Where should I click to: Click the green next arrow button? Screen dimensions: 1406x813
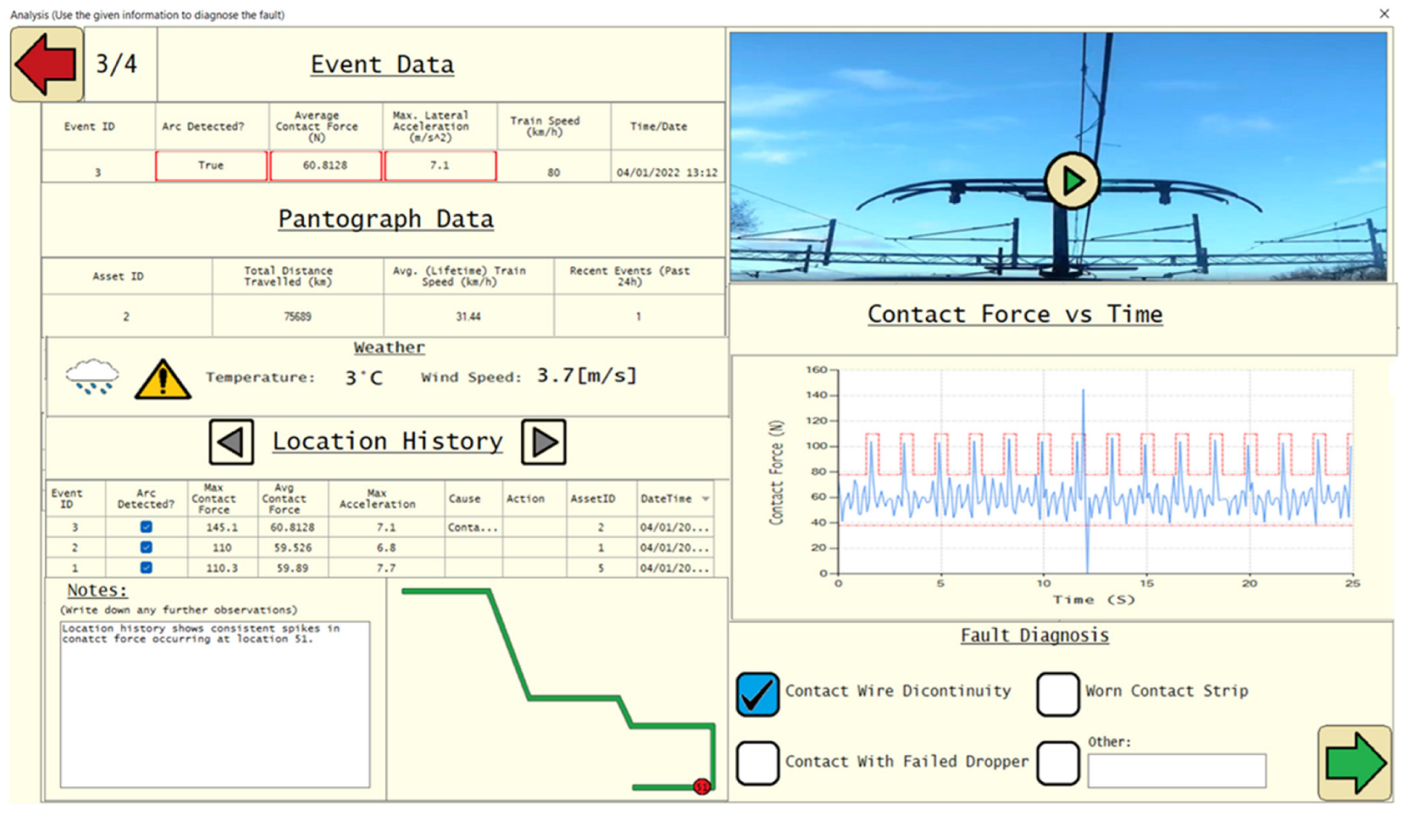(1354, 762)
